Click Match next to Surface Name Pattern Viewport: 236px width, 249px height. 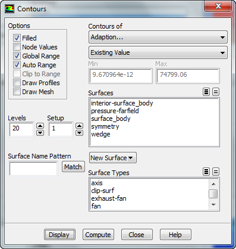pyautogui.click(x=73, y=167)
